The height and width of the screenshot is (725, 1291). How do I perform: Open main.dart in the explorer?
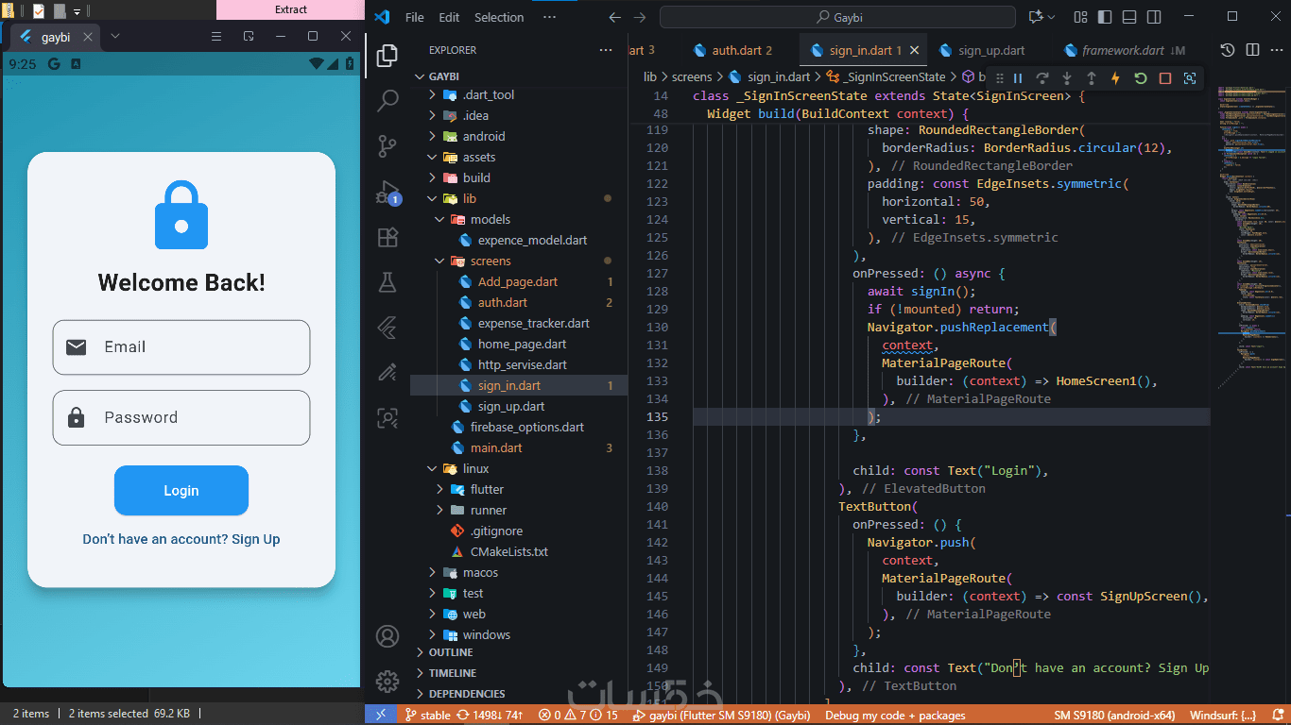coord(496,447)
